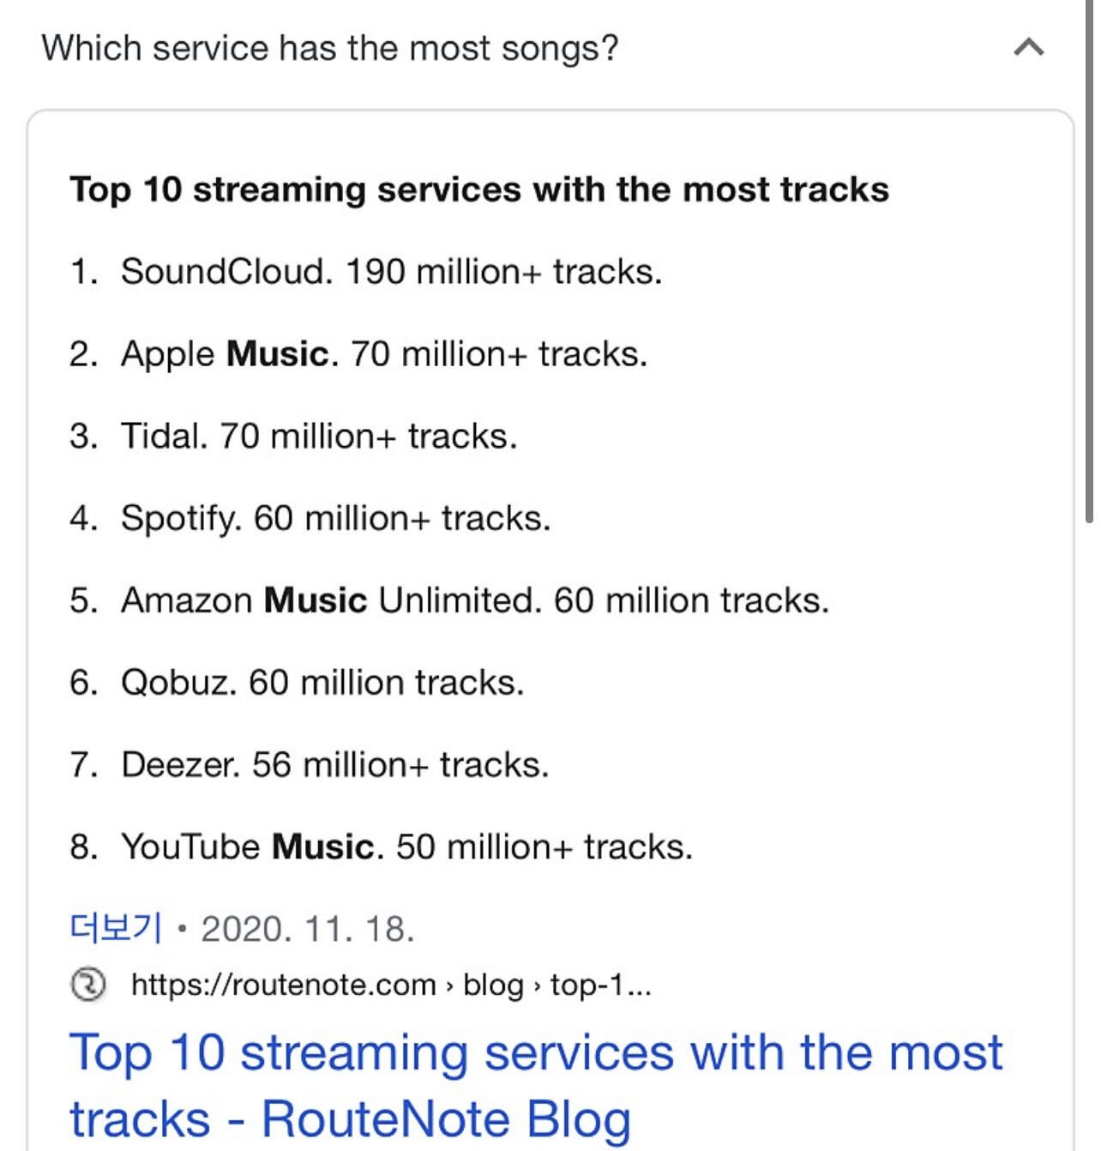Select the Amazon Music Unlimited entry

point(474,600)
